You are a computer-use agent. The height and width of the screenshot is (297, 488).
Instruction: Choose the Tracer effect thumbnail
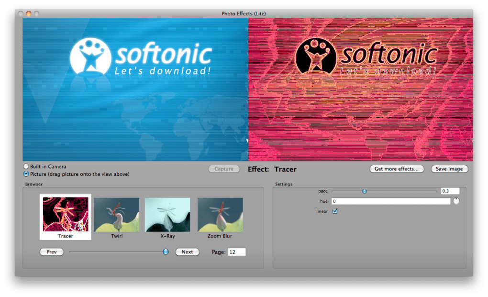click(x=66, y=215)
